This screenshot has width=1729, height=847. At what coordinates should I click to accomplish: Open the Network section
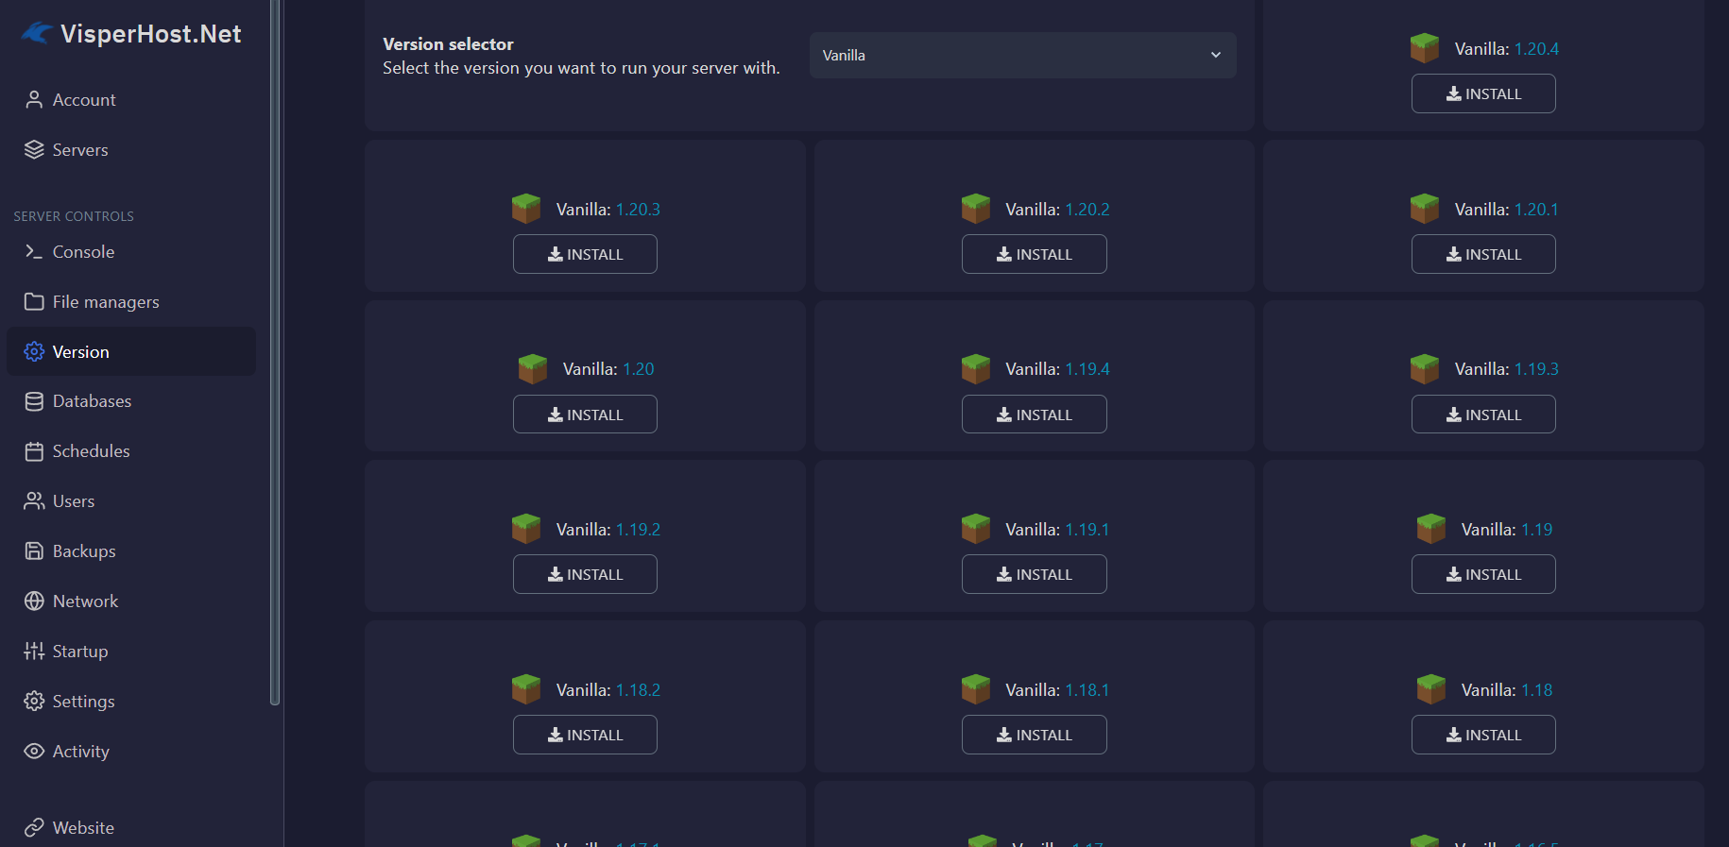[131, 601]
